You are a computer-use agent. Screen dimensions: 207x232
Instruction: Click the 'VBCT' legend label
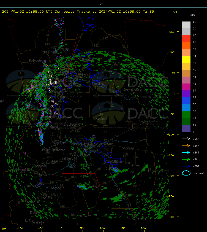[x=196, y=153]
